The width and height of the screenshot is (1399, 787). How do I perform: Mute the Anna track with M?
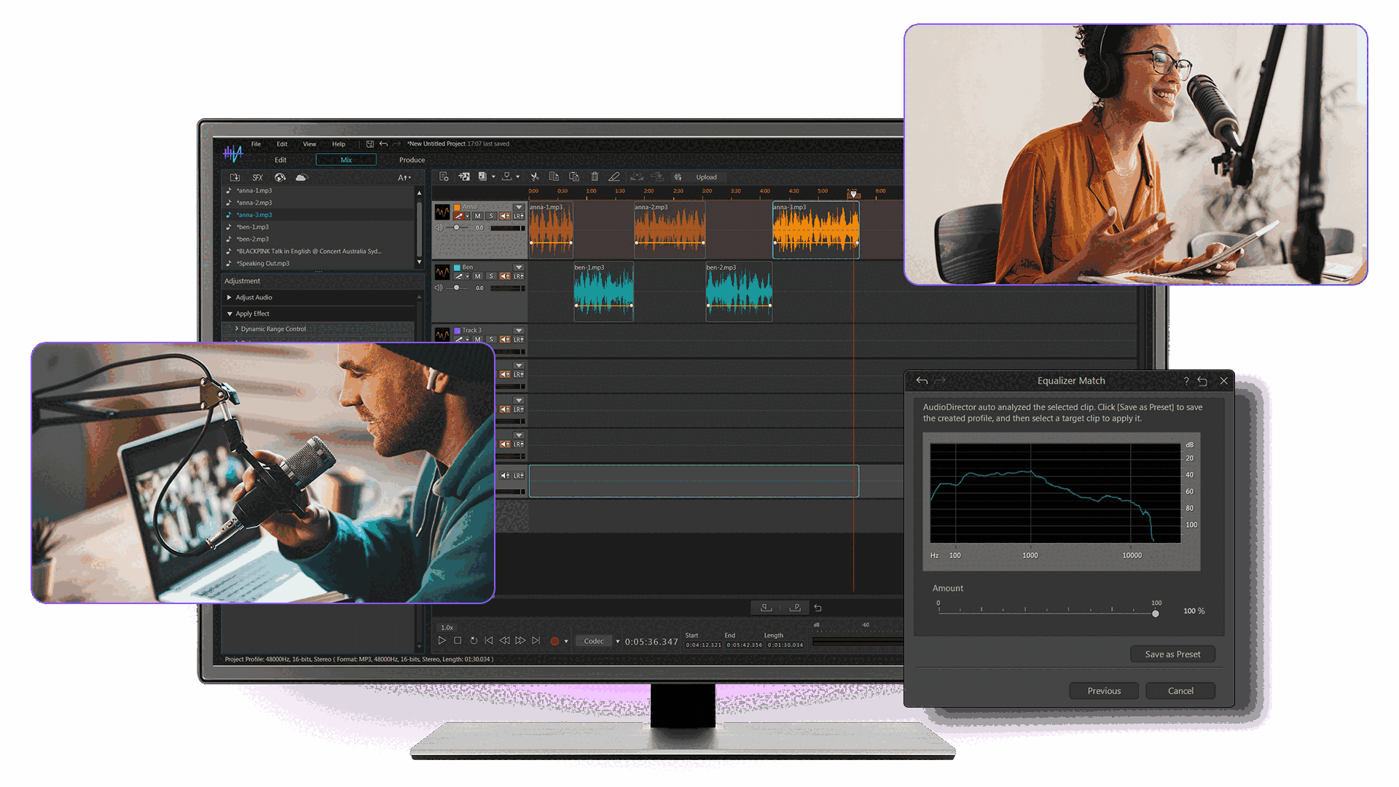pos(478,216)
